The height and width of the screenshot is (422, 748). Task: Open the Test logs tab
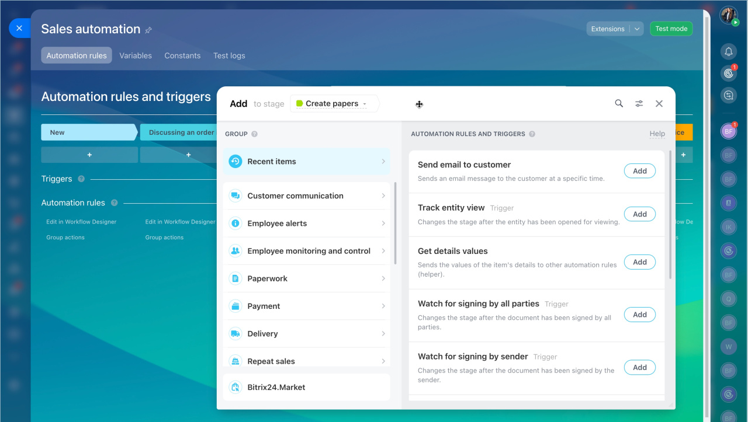pyautogui.click(x=229, y=55)
